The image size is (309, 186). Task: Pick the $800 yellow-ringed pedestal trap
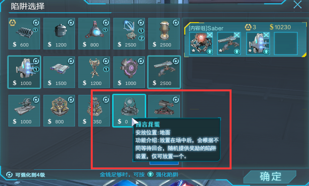click(x=59, y=111)
